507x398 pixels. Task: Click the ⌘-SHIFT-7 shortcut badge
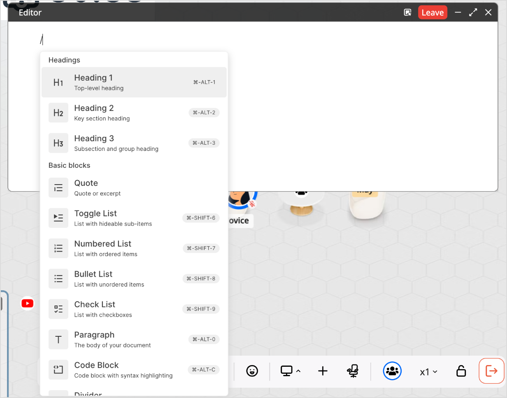[201, 248]
